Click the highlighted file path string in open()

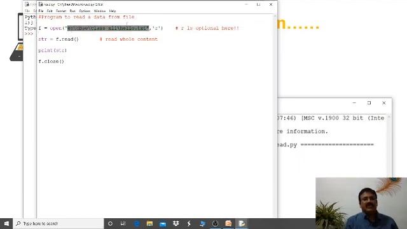(x=109, y=28)
